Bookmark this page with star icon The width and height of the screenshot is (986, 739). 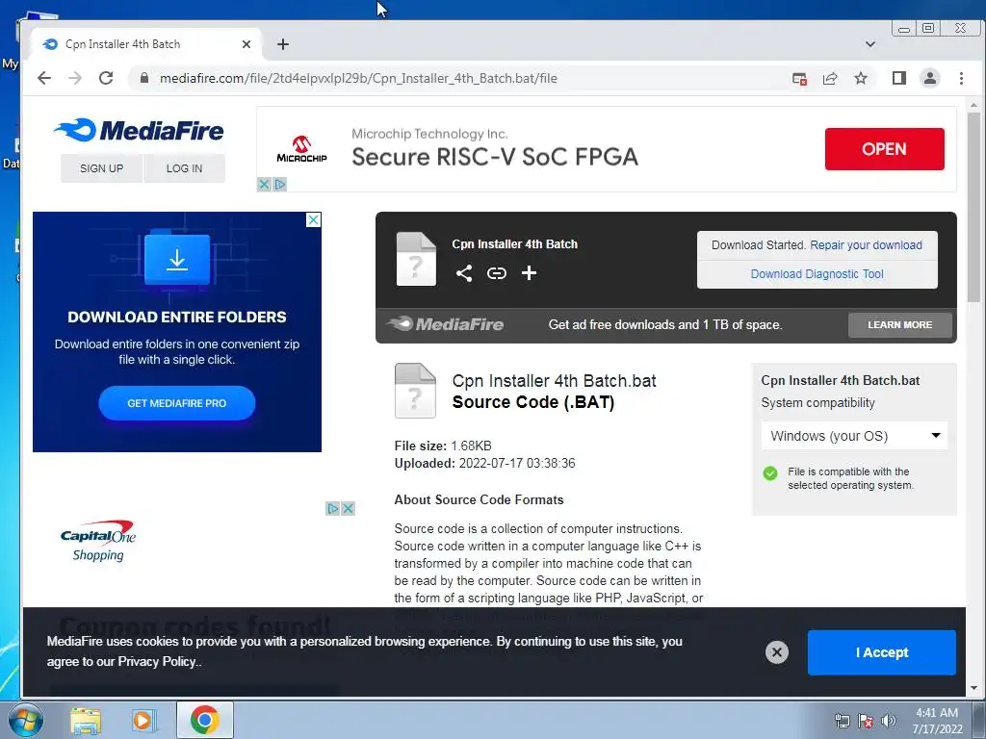[861, 78]
